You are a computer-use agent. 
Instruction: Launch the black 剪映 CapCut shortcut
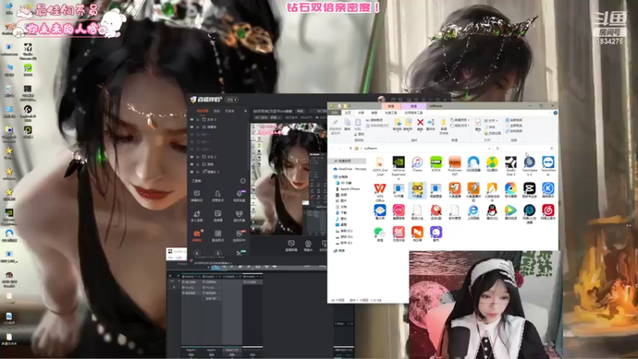point(530,190)
